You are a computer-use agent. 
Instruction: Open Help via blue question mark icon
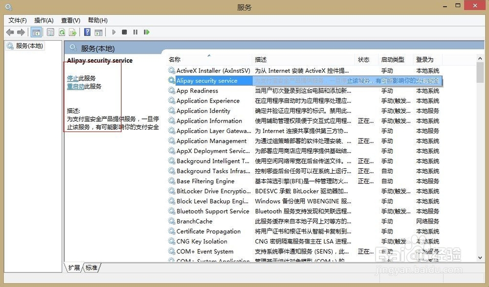[87, 32]
